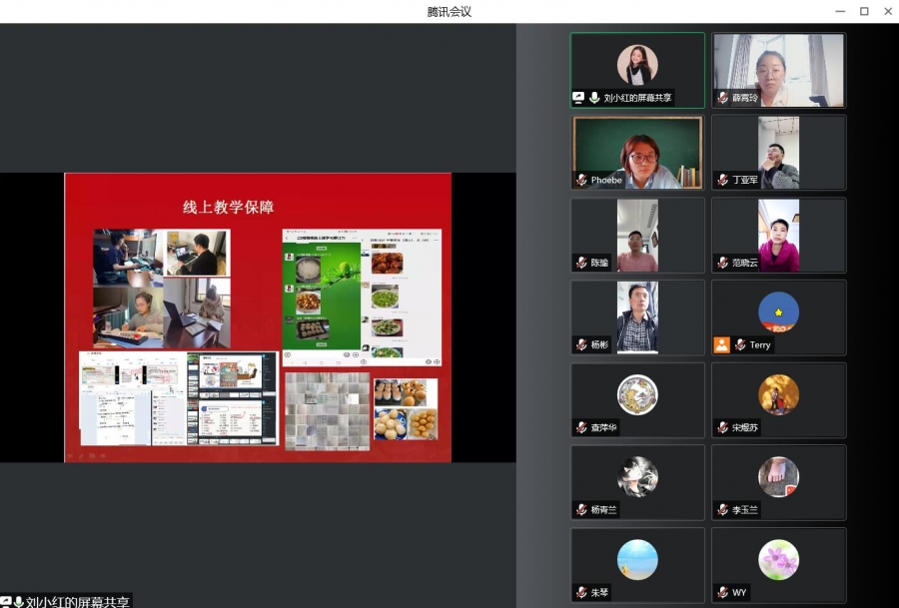This screenshot has height=608, width=899.
Task: Click the muted mic icon beside 宋耀苏
Action: [722, 427]
